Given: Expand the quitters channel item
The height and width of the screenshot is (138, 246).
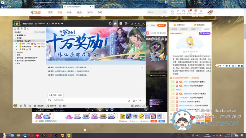Looking at the screenshot, I should pyautogui.click(x=15, y=52).
